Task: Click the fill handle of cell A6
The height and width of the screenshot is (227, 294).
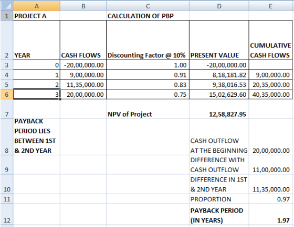Action: coord(60,99)
